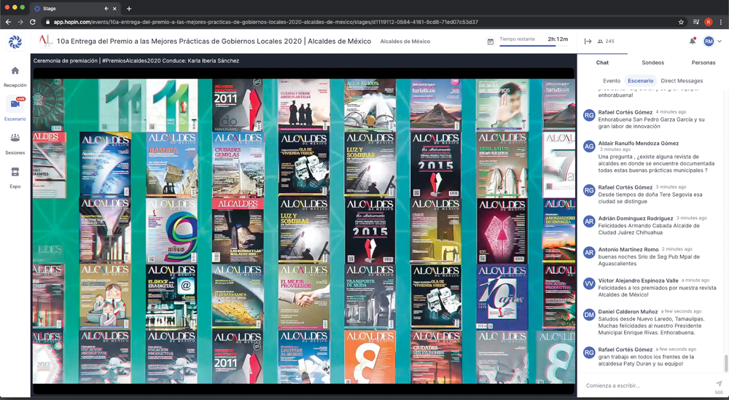
Task: Click the browser address bar URL
Action: click(265, 22)
